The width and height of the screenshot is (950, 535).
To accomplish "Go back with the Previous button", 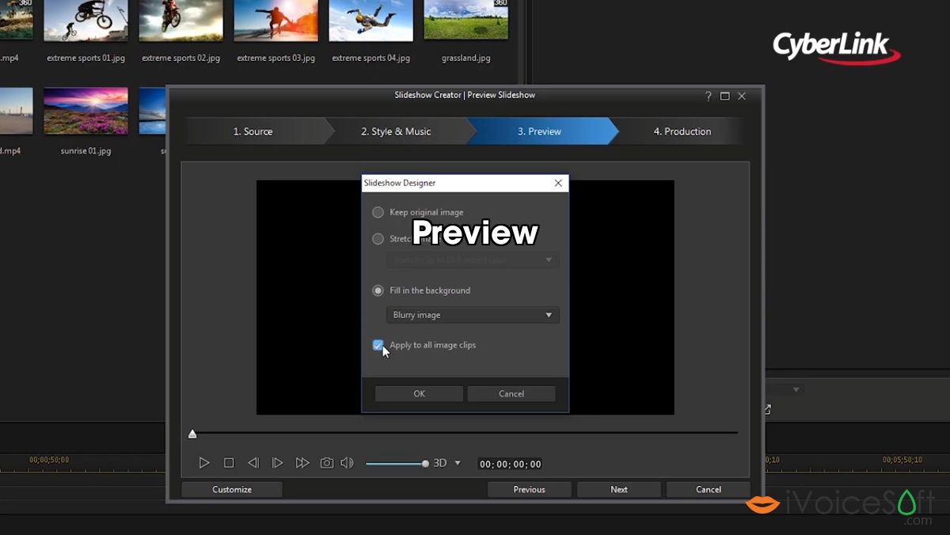I will pyautogui.click(x=529, y=489).
